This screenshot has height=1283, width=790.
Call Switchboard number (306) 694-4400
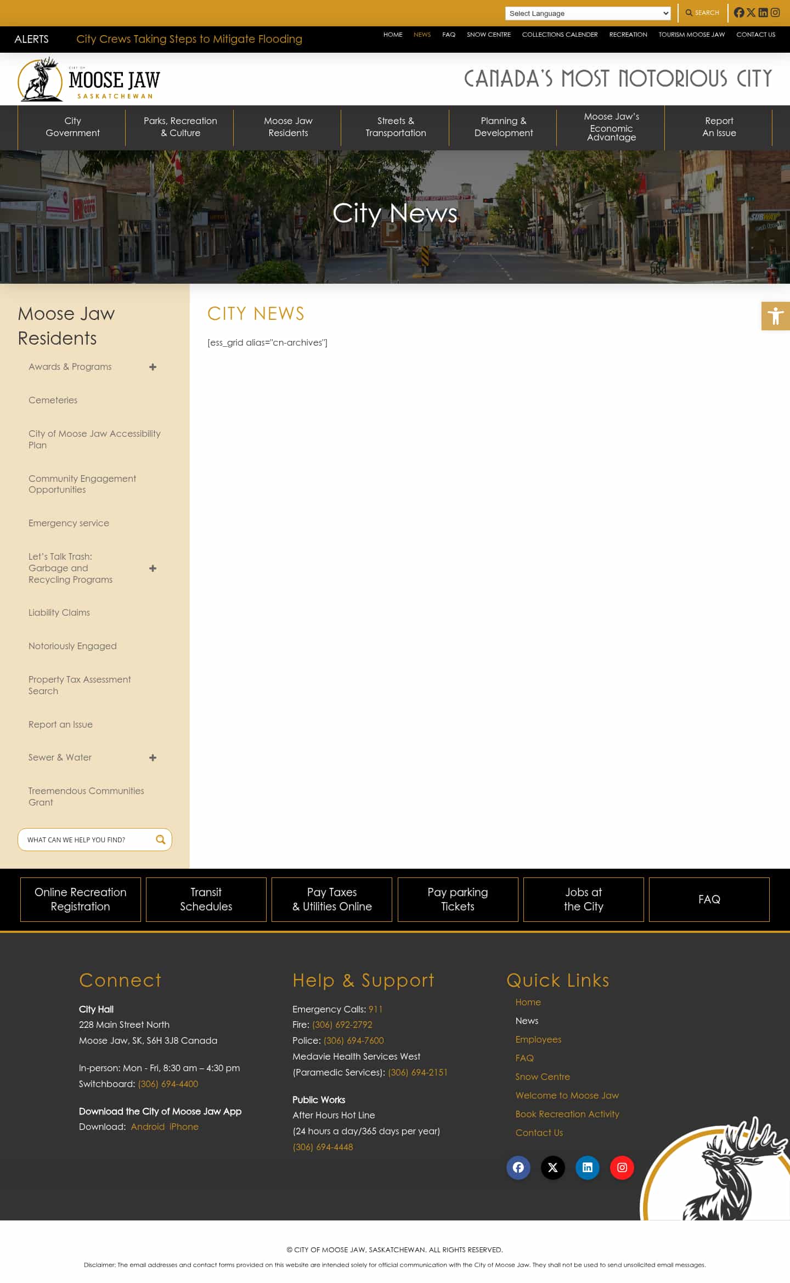coord(168,1084)
